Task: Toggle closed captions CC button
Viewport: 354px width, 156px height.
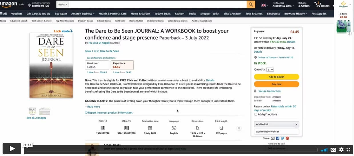Action: (333, 150)
